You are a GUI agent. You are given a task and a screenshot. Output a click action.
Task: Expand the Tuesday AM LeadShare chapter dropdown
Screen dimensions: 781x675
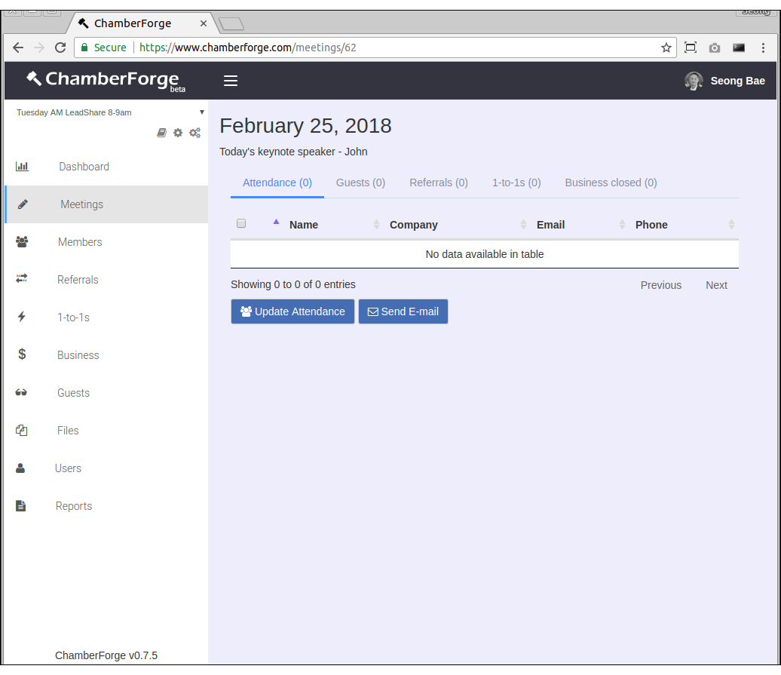(x=201, y=112)
